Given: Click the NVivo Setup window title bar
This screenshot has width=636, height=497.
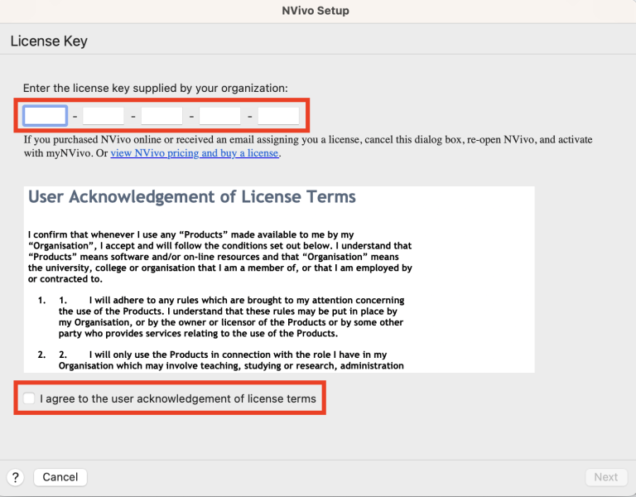Looking at the screenshot, I should click(318, 11).
